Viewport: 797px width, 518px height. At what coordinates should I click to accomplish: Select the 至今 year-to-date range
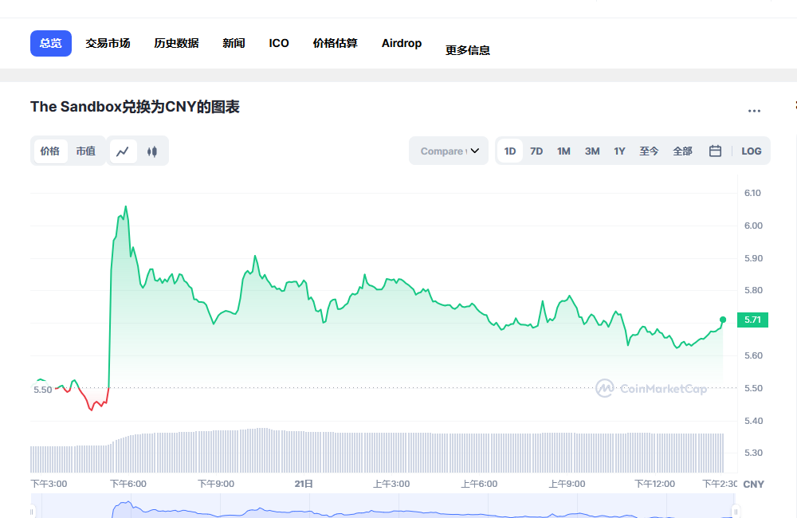tap(649, 151)
